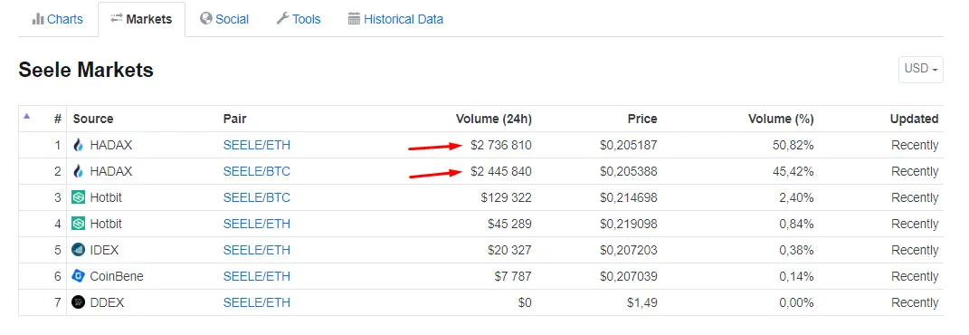The height and width of the screenshot is (335, 969).
Task: Click DDEX price value $1,49
Action: click(x=643, y=302)
